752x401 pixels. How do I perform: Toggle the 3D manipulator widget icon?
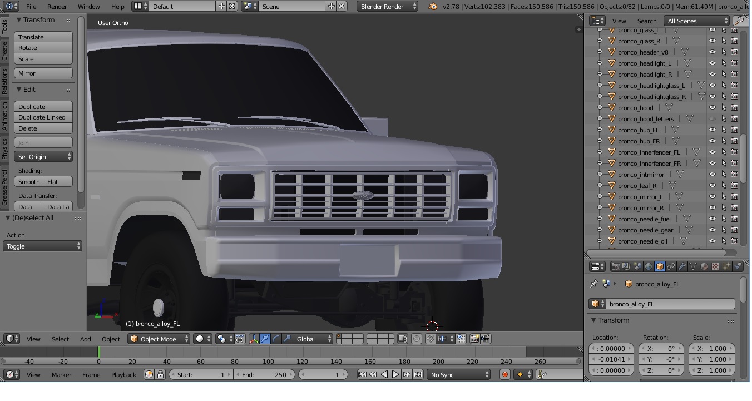pyautogui.click(x=254, y=339)
